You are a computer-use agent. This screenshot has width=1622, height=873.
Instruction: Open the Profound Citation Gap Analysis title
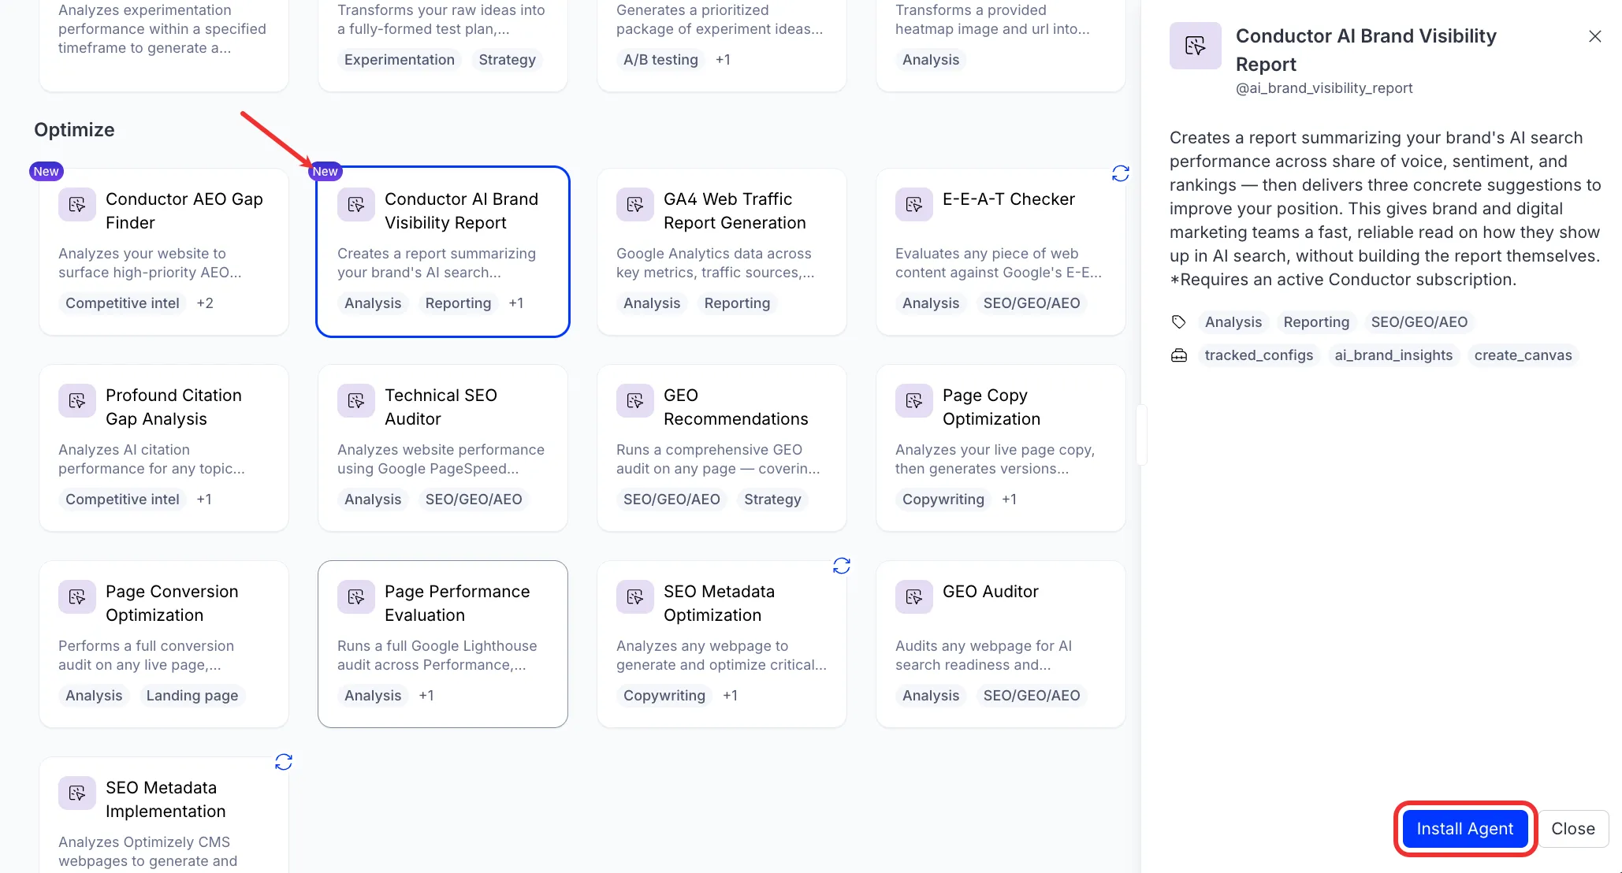click(x=173, y=407)
